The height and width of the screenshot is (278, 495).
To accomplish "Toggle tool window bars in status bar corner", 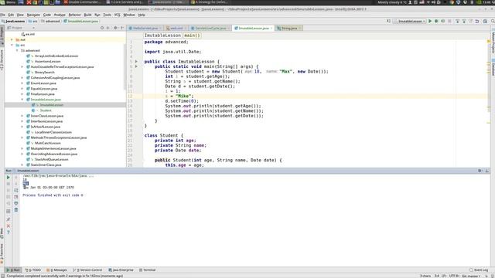I will click(x=2, y=276).
